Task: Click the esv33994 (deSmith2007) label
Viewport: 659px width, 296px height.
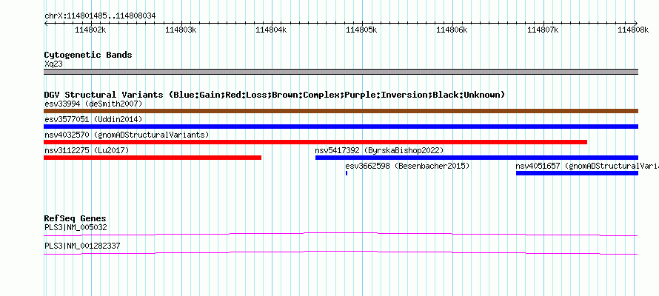Action: pyautogui.click(x=93, y=104)
